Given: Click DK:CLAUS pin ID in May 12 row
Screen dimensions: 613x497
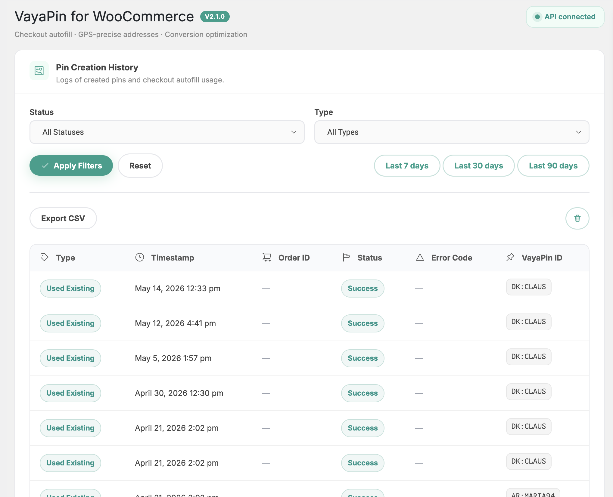Looking at the screenshot, I should (x=529, y=322).
